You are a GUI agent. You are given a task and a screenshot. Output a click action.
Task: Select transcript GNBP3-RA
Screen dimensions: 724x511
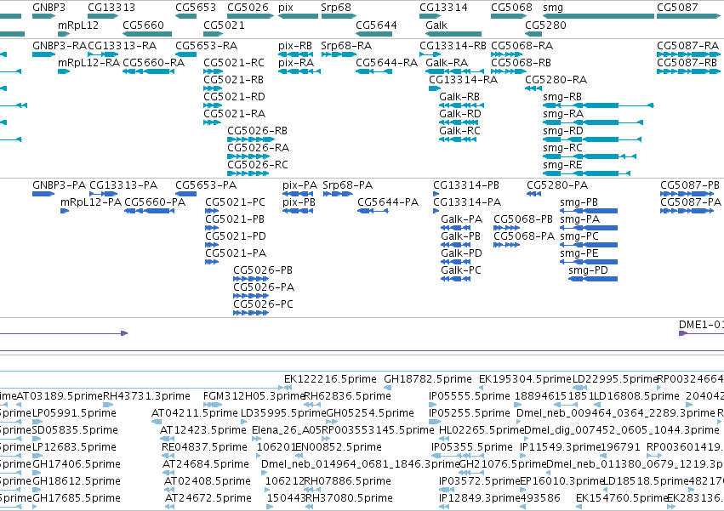(60, 46)
